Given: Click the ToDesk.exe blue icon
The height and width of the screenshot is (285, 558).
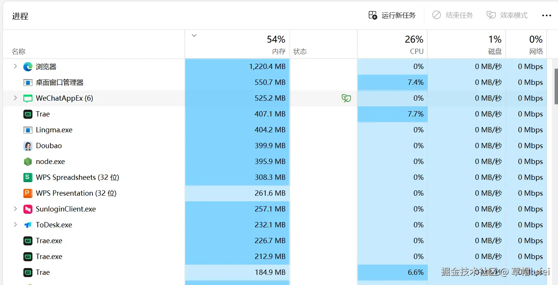Looking at the screenshot, I should (x=28, y=225).
